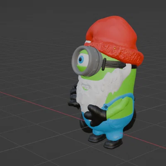Select the gray goggle ring on the minion
The width and height of the screenshot is (166, 166).
point(87,61)
